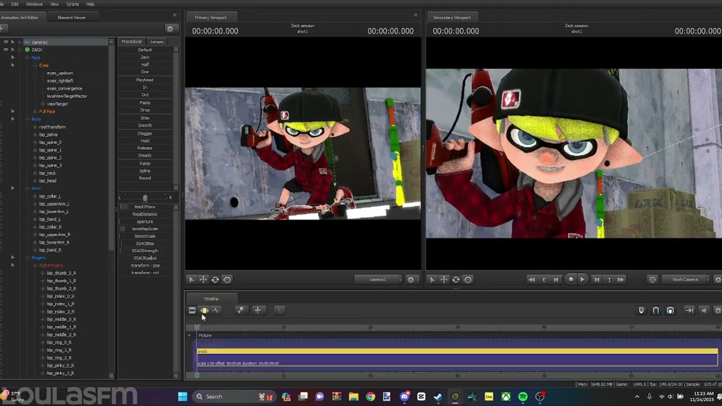Open the timeline settings gear

point(717,310)
